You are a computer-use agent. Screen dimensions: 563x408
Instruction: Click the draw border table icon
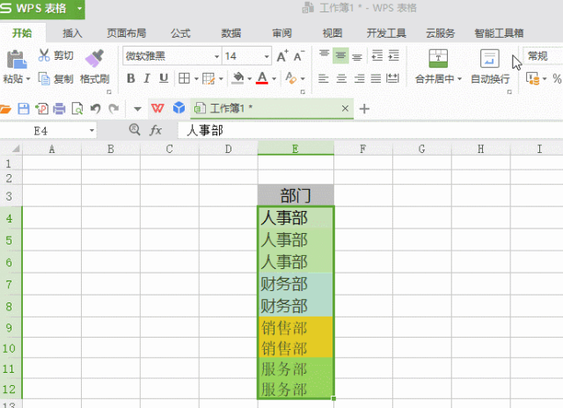click(x=208, y=78)
